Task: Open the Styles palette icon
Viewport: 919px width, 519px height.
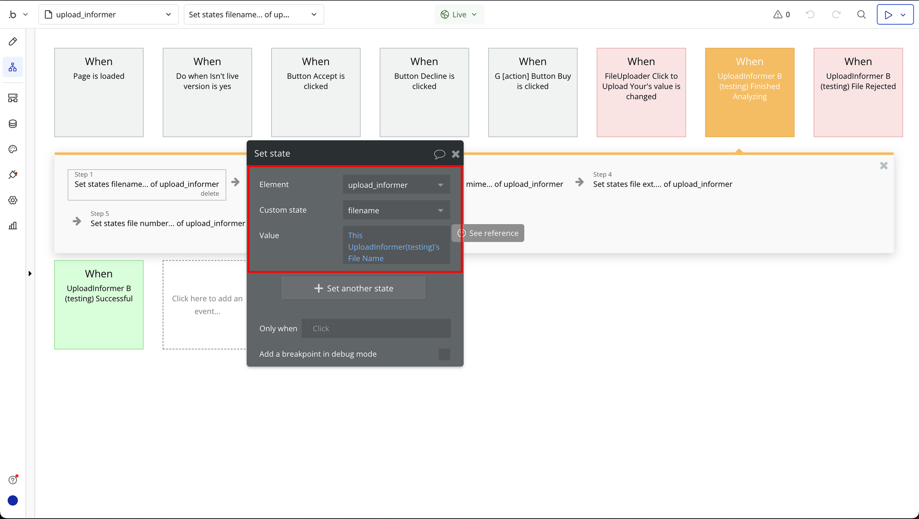Action: (x=13, y=149)
